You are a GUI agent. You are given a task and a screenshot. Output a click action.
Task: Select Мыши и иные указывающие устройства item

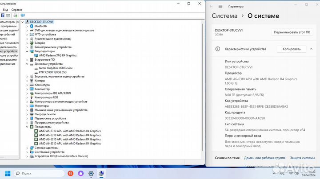pyautogui.click(x=61, y=110)
